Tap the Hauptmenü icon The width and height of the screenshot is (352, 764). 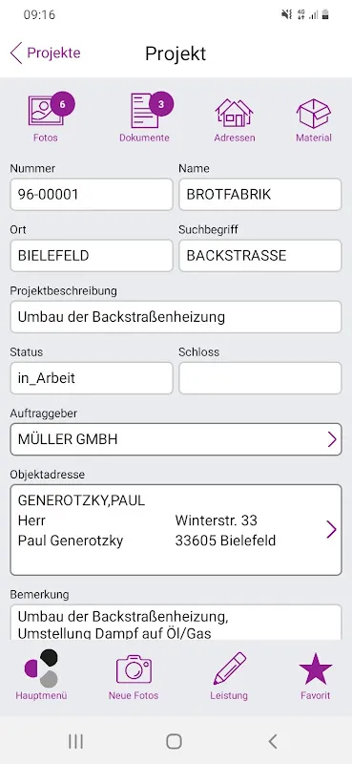tap(41, 668)
